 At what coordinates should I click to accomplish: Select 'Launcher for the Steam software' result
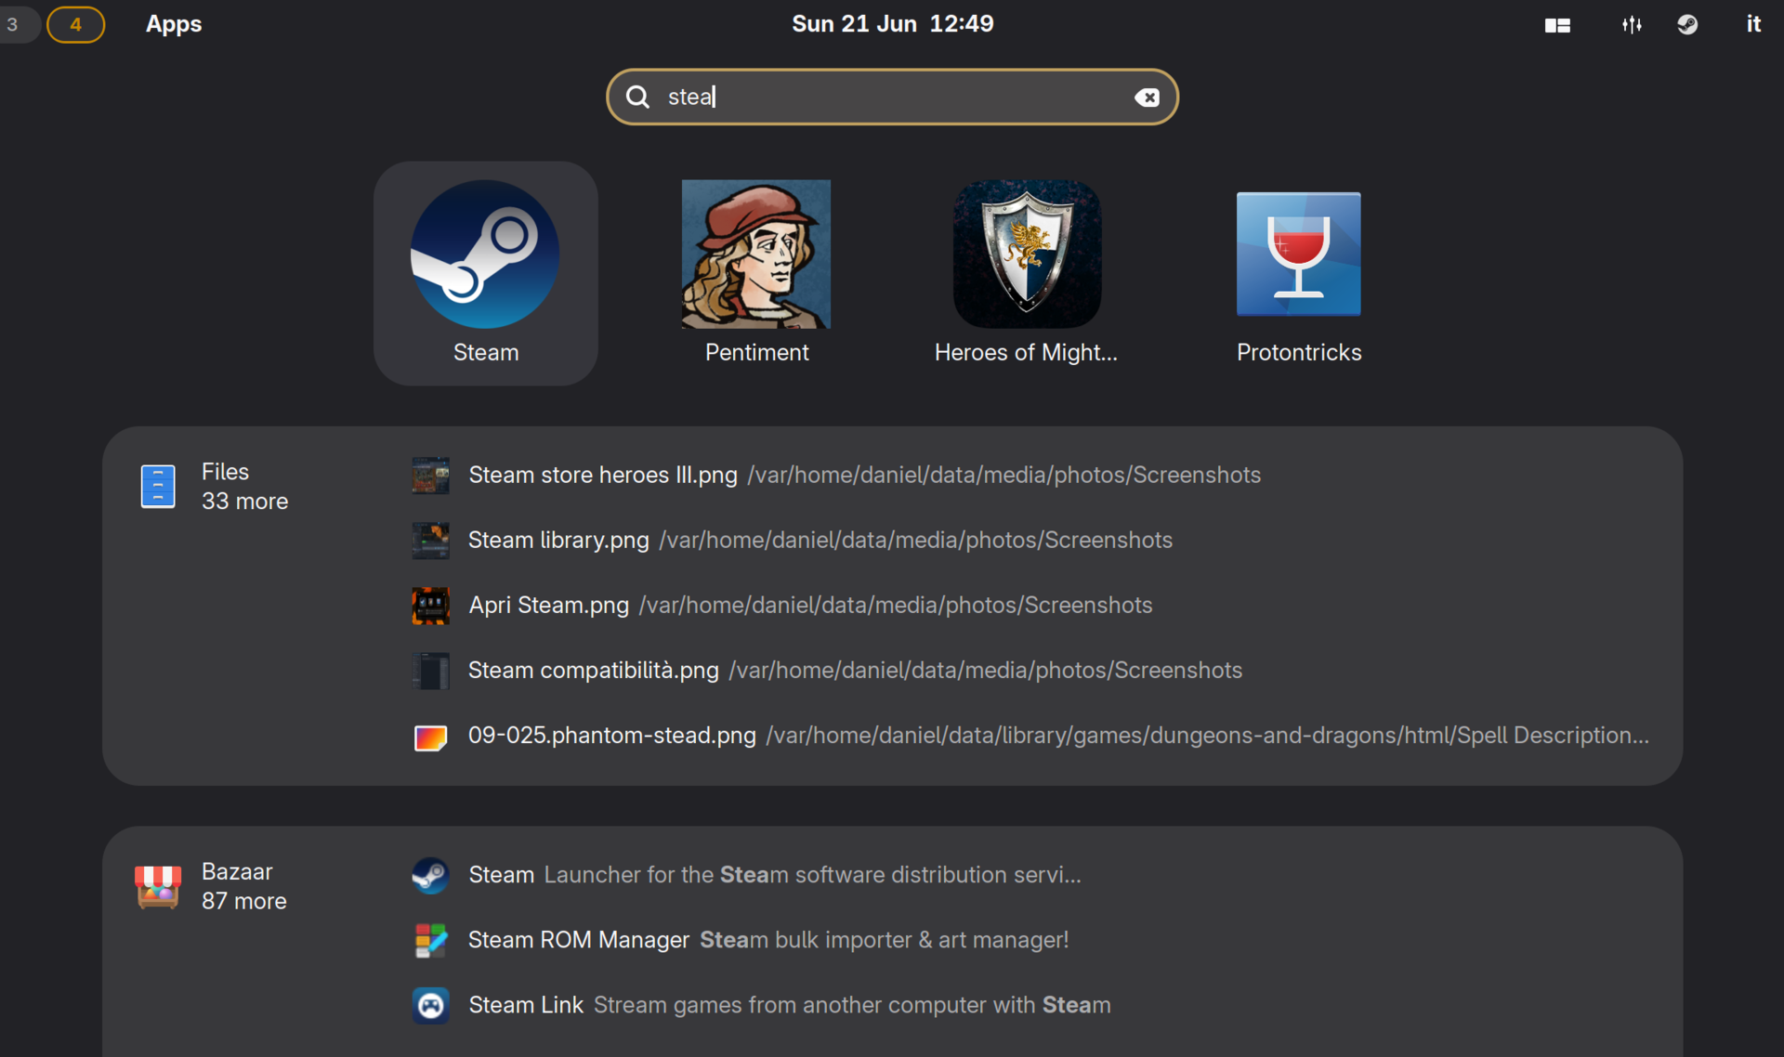coord(812,875)
